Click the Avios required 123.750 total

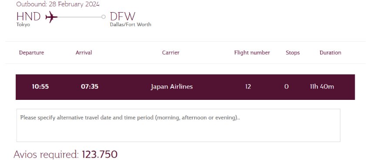(x=65, y=155)
